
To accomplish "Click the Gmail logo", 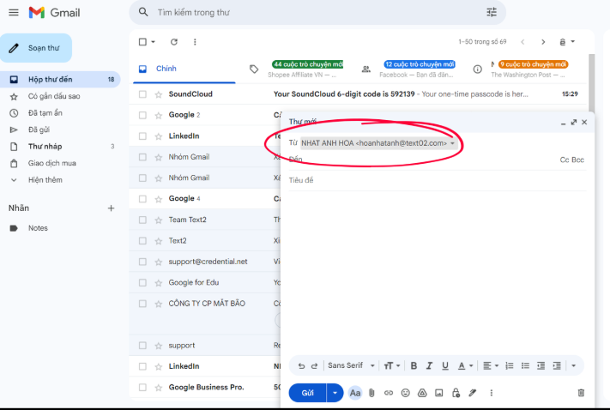I will 54,13.
